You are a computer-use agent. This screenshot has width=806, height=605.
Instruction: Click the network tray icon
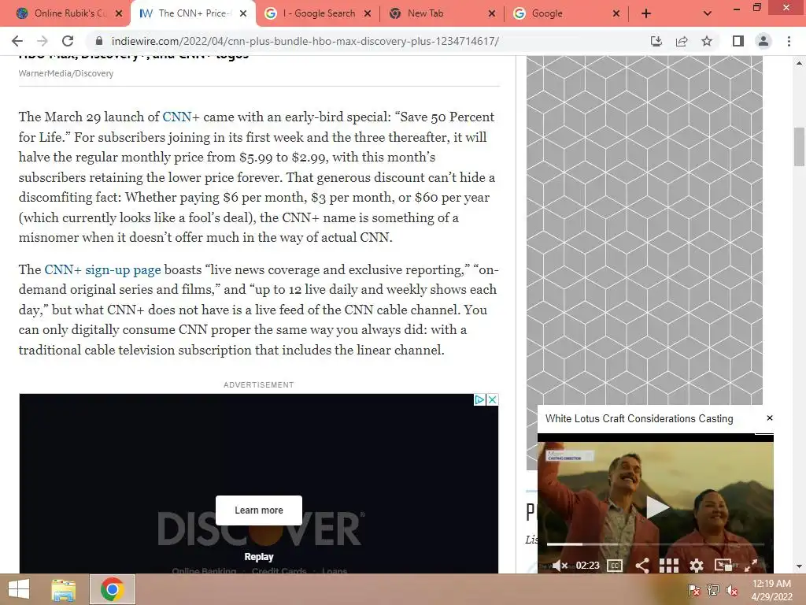click(x=712, y=590)
